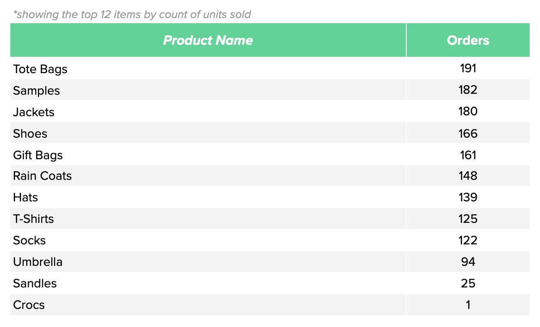
Task: Click the Gift Bags product name
Action: click(38, 155)
